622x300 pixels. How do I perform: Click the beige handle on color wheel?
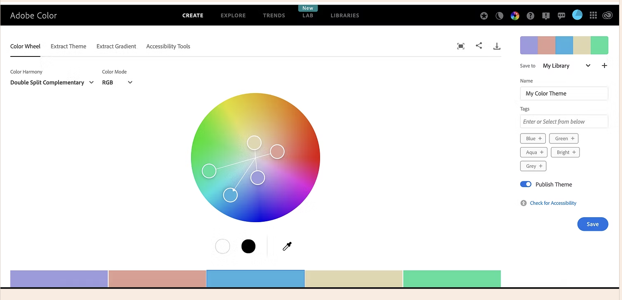pyautogui.click(x=255, y=143)
